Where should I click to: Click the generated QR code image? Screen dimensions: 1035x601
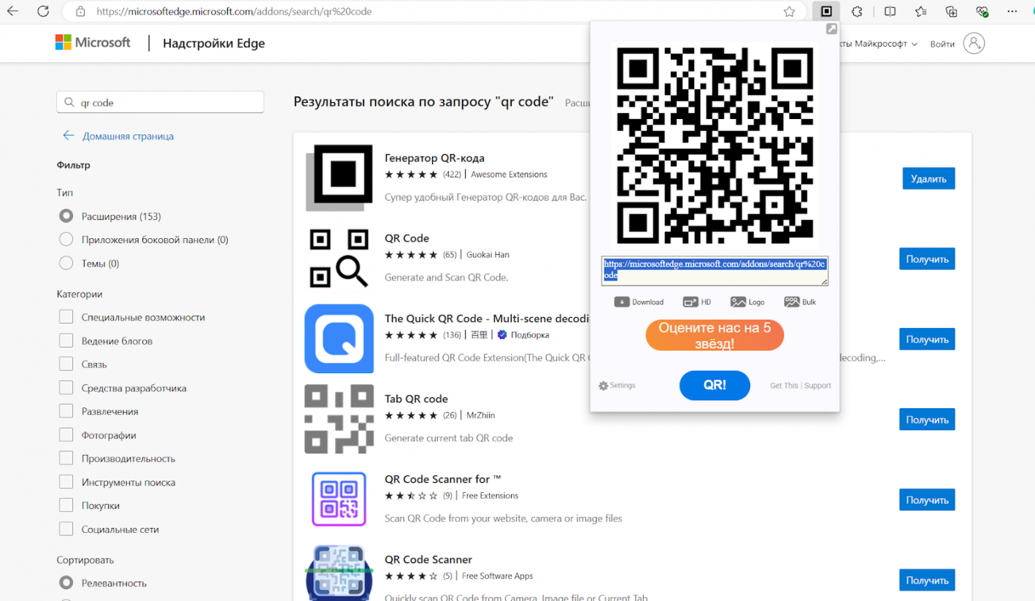(715, 145)
